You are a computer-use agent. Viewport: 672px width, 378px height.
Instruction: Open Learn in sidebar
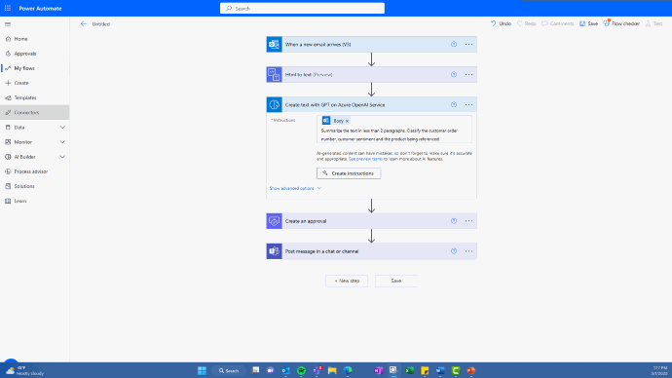(x=35, y=201)
